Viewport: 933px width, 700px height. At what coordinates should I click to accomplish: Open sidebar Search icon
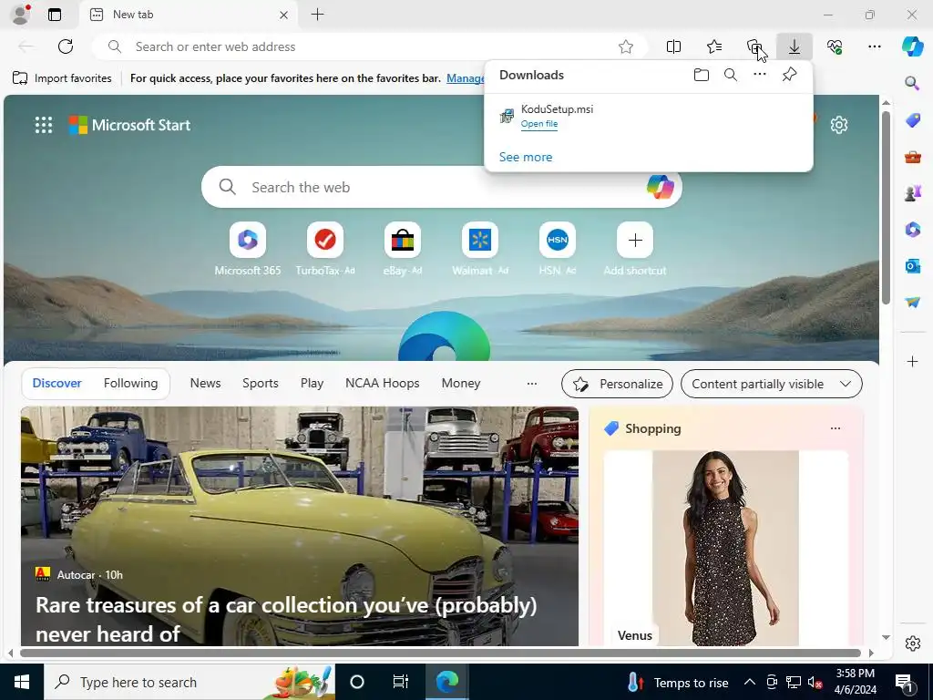tap(912, 83)
